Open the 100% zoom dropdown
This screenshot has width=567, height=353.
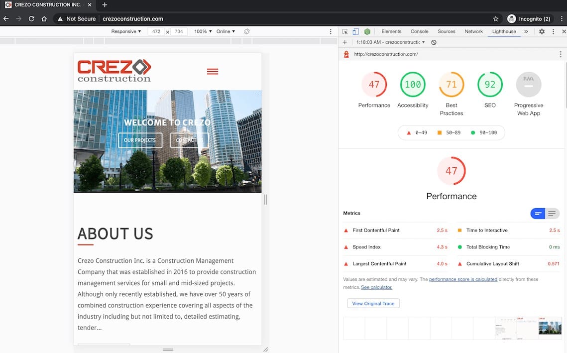click(x=203, y=31)
